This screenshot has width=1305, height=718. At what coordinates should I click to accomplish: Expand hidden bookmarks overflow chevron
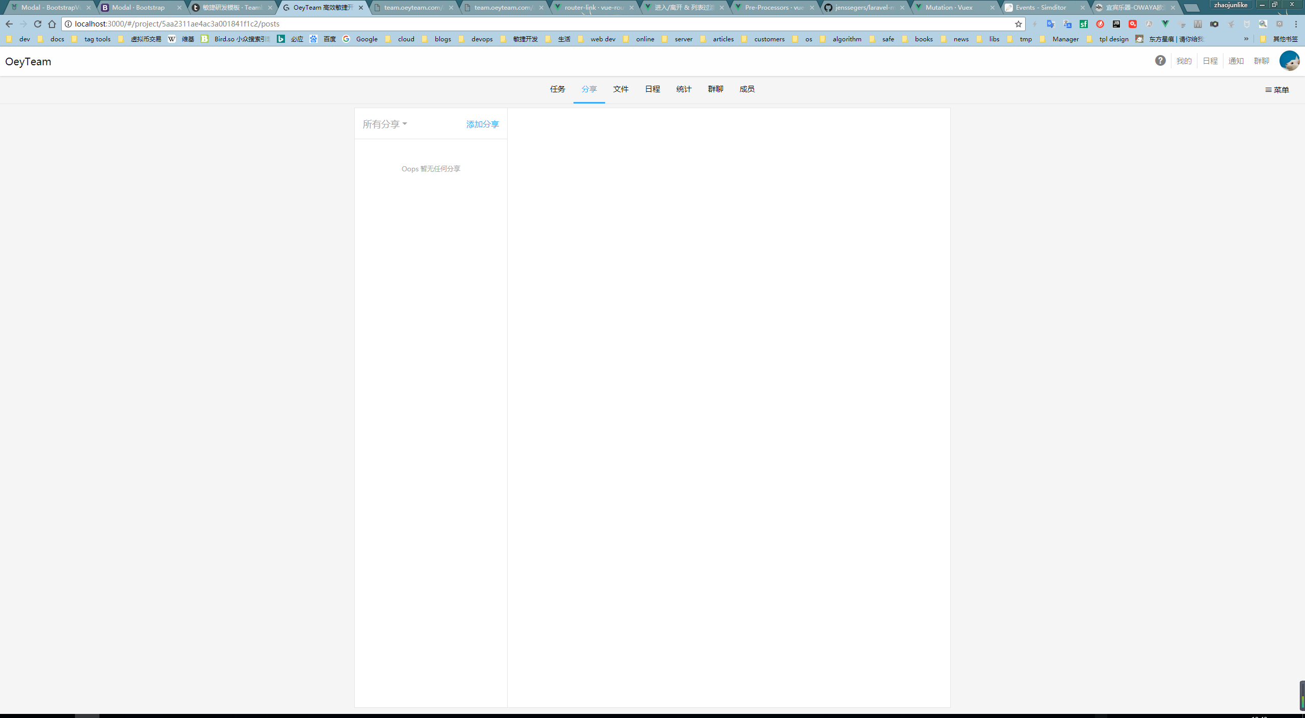click(x=1246, y=39)
